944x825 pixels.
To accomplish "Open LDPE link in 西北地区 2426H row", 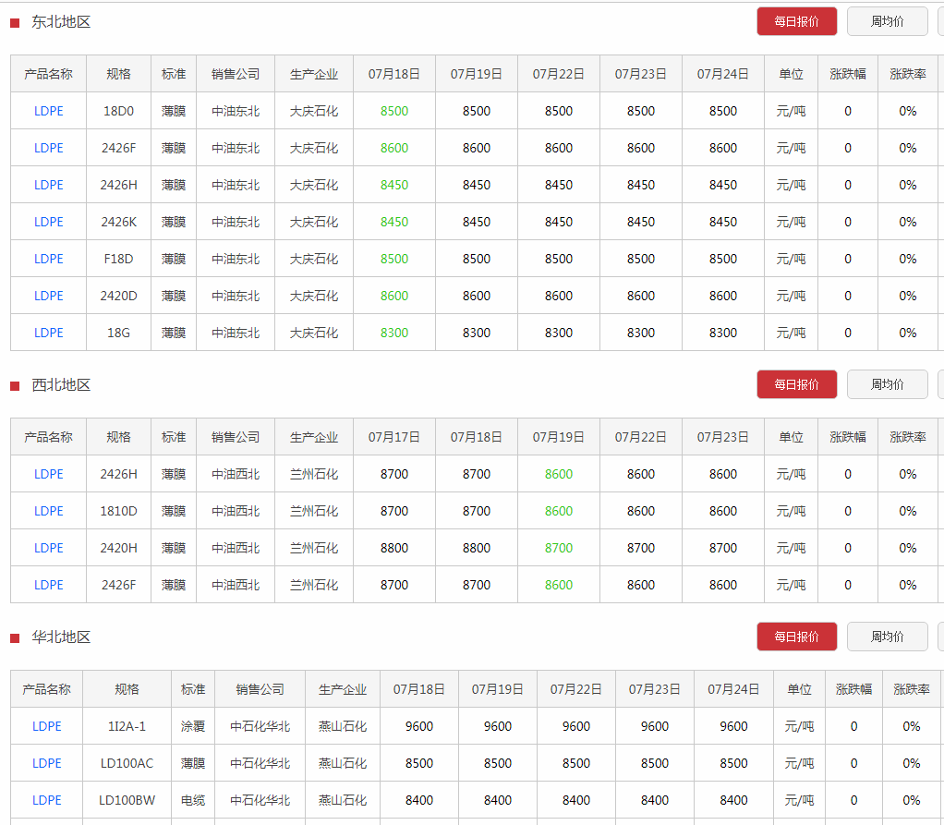I will point(49,475).
